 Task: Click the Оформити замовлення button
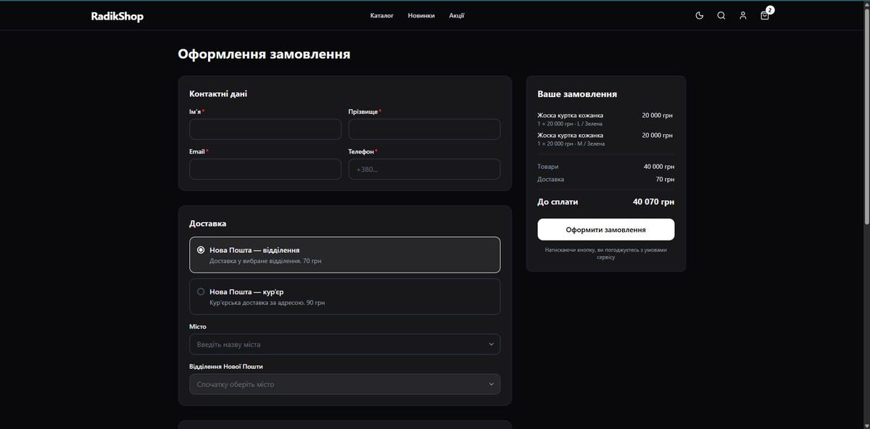606,230
